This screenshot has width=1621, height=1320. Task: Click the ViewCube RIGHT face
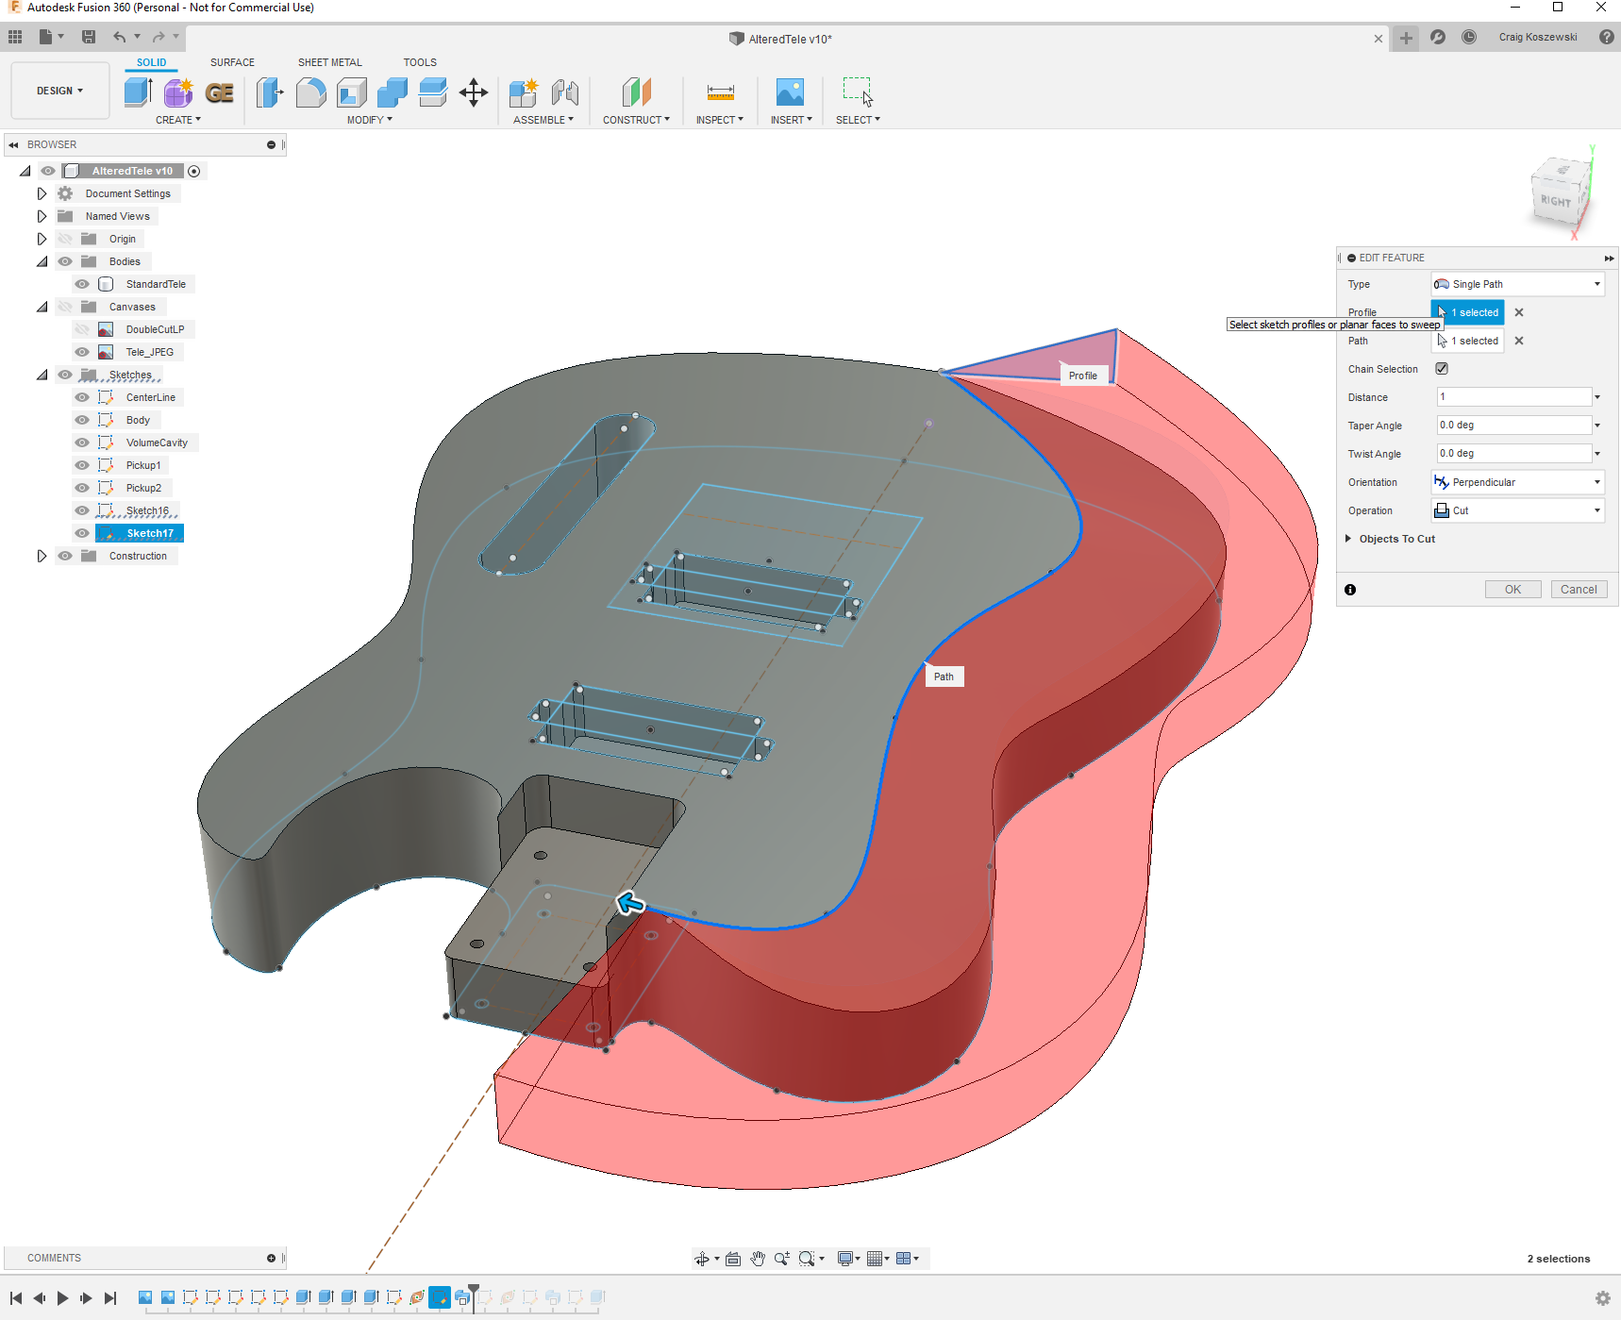tap(1557, 200)
